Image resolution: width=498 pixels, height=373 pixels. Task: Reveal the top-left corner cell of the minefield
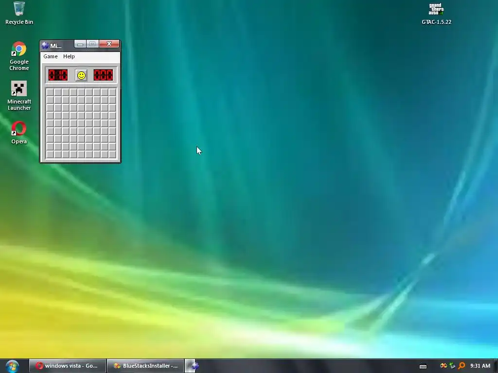point(50,92)
